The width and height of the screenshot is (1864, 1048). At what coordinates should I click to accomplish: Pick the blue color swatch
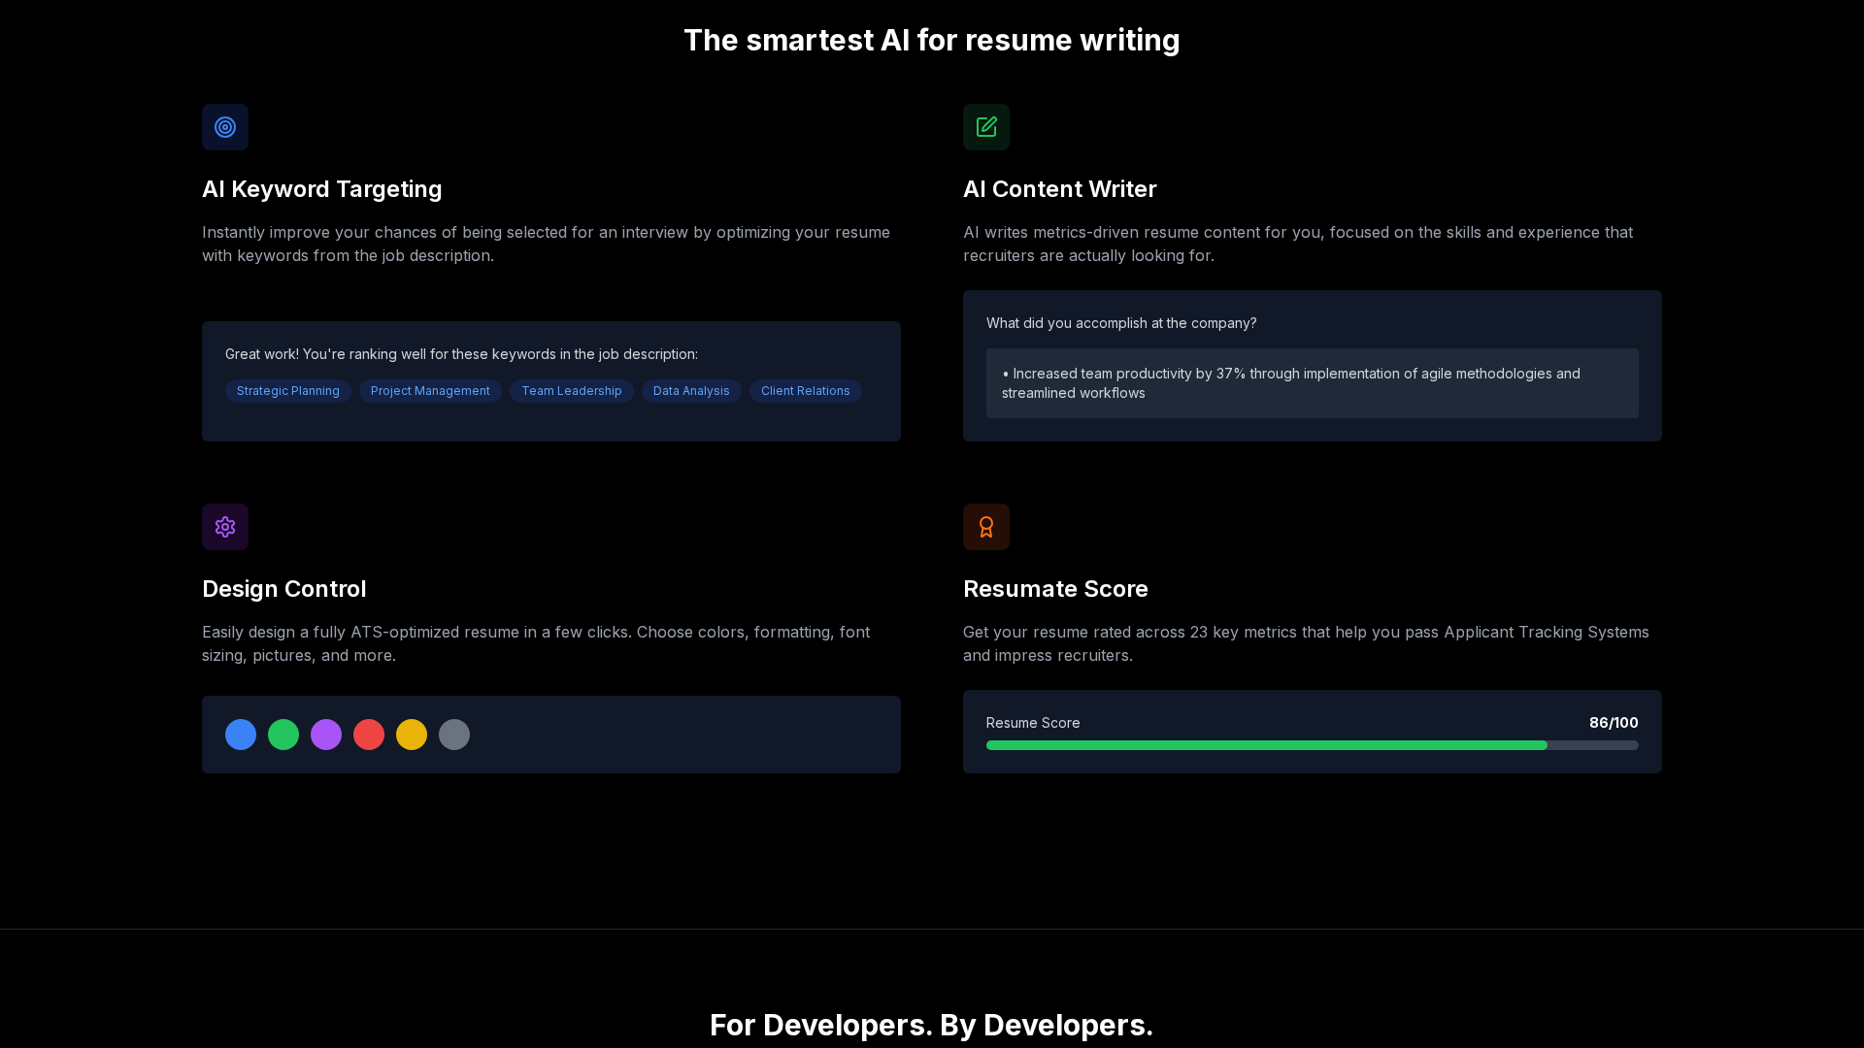pos(241,735)
